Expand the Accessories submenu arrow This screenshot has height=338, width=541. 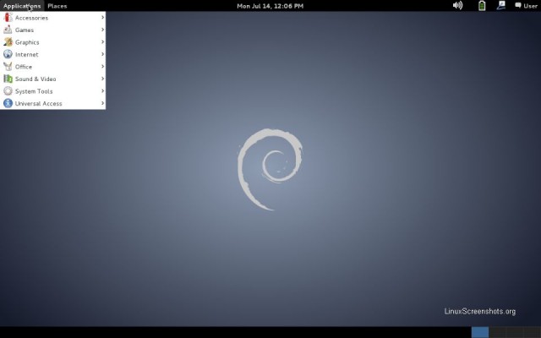pyautogui.click(x=102, y=17)
